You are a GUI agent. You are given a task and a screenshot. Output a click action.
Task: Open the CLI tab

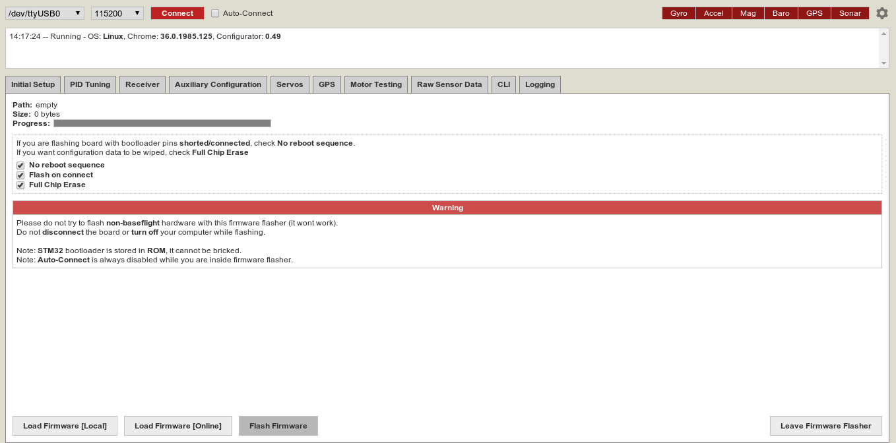click(x=504, y=84)
